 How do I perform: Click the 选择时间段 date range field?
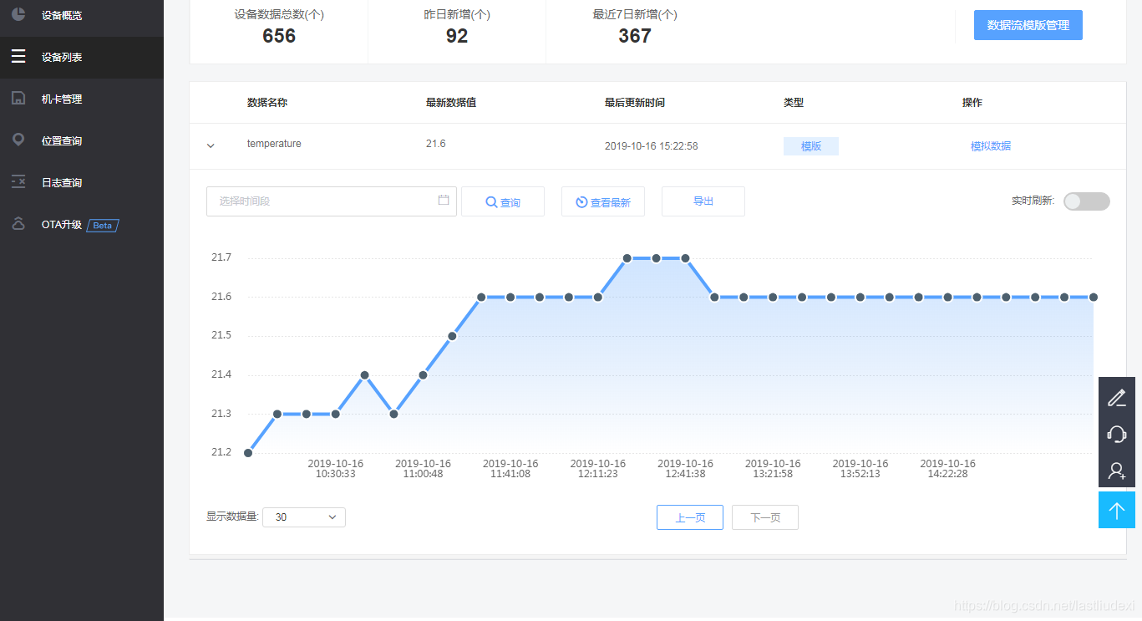pyautogui.click(x=332, y=201)
